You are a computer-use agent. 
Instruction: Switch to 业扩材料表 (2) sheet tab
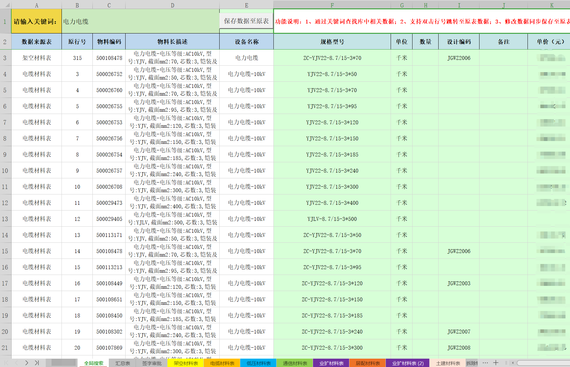pos(408,363)
